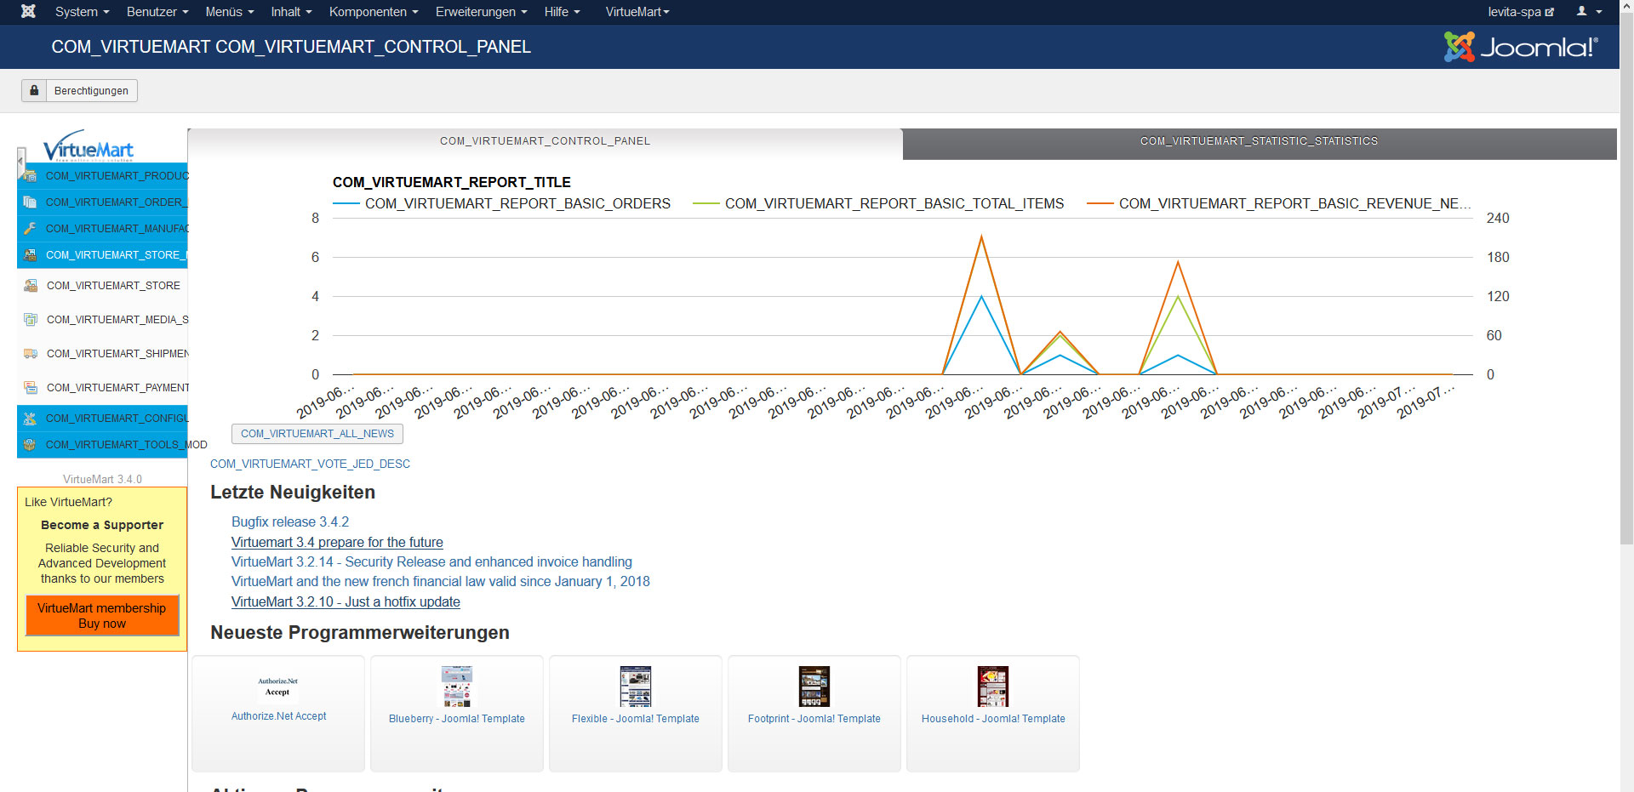Viewport: 1634px width, 792px height.
Task: Click the VirtueMart logo in the sidebar
Action: click(89, 145)
